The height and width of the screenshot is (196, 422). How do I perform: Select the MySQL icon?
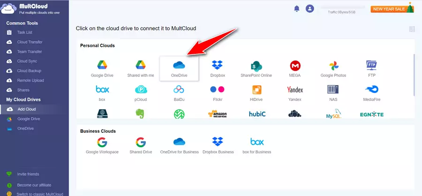point(334,114)
